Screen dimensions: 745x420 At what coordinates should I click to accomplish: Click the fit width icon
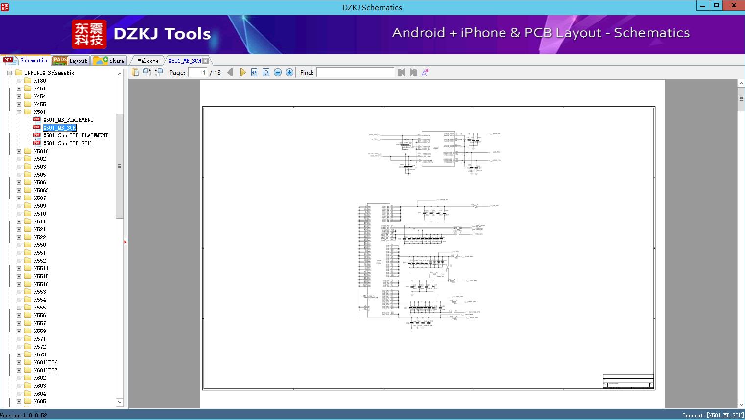point(254,72)
